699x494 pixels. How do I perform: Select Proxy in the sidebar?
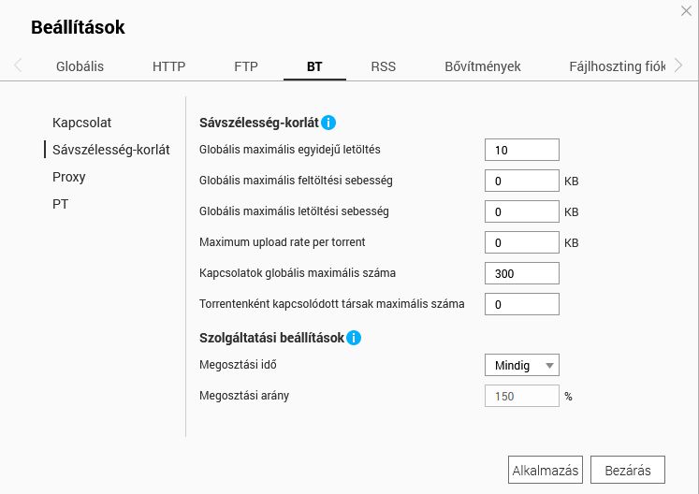[68, 177]
